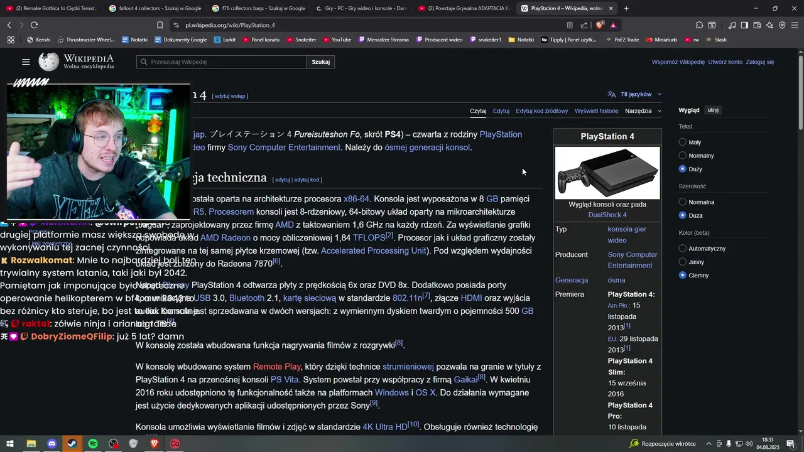Image resolution: width=804 pixels, height=452 pixels.
Task: Click the volume speaker tray icon
Action: 749,444
